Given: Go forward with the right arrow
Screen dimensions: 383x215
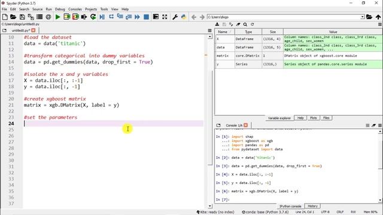Looking at the screenshot, I should click(x=202, y=17).
